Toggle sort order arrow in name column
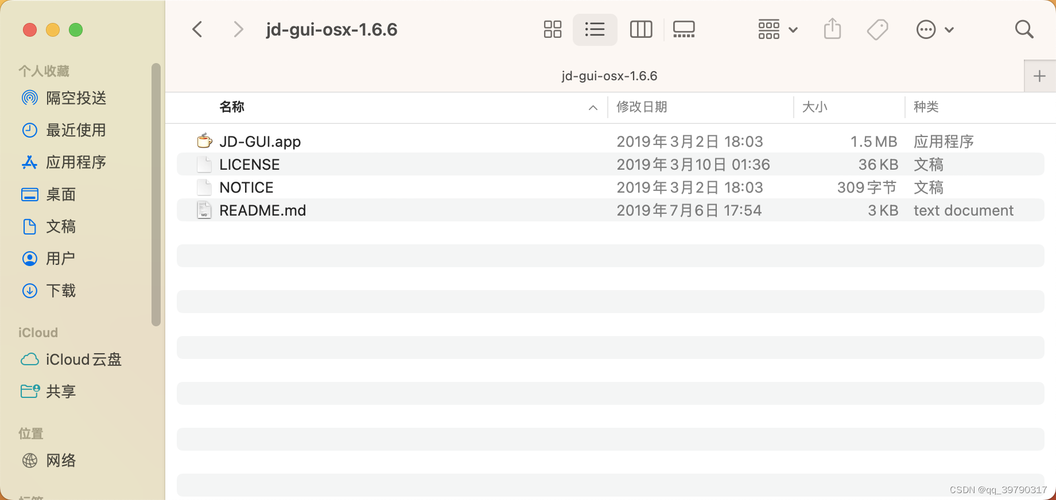Screen dimensions: 1056x500 tap(593, 107)
